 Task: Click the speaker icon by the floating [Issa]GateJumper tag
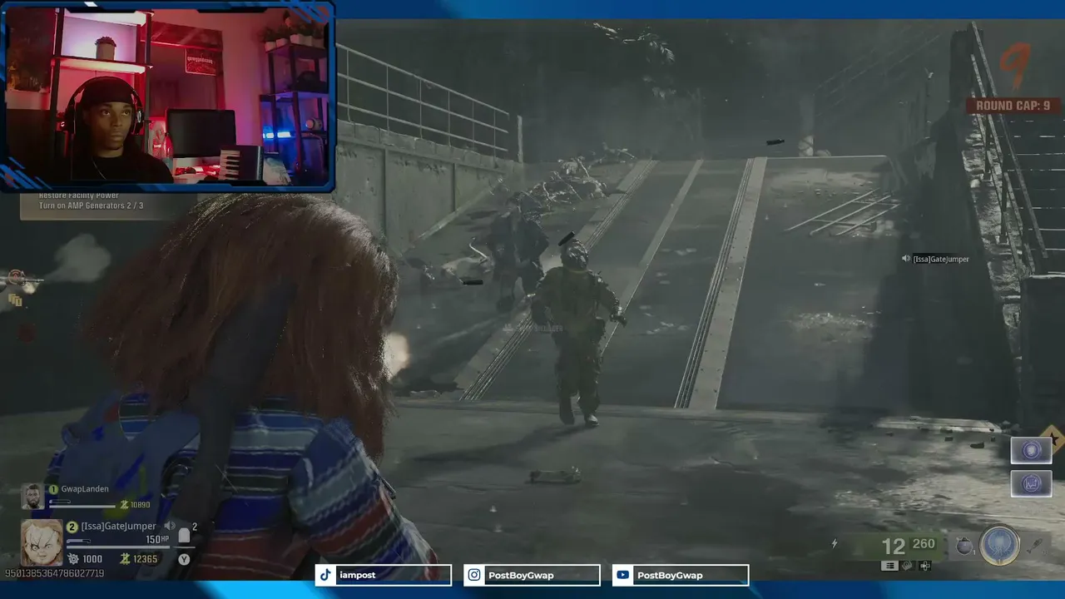point(906,259)
